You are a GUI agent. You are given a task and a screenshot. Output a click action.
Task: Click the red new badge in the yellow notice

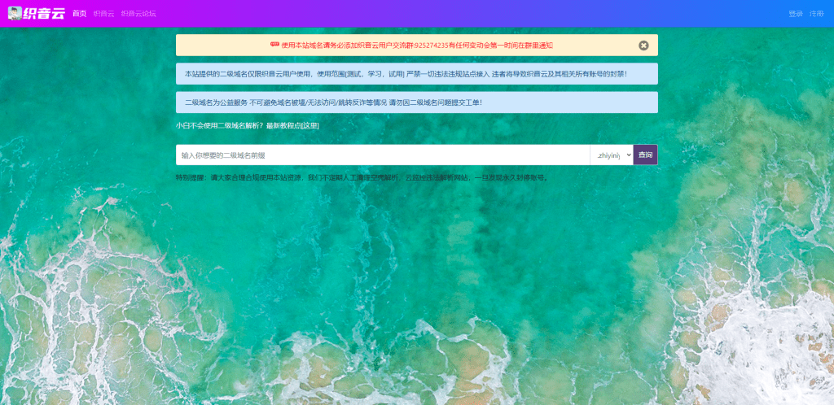click(274, 45)
